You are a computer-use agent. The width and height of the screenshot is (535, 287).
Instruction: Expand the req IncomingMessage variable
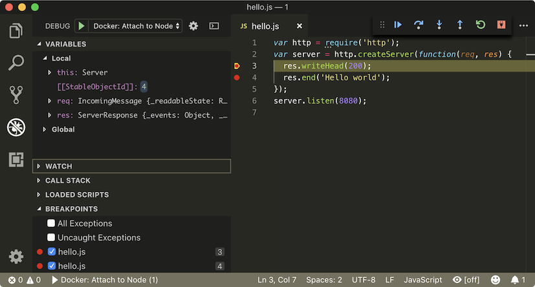(49, 101)
